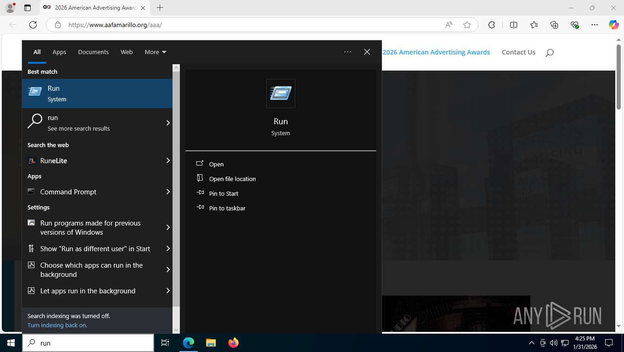
Task: Open Edge Favorites list
Action: coord(534,25)
